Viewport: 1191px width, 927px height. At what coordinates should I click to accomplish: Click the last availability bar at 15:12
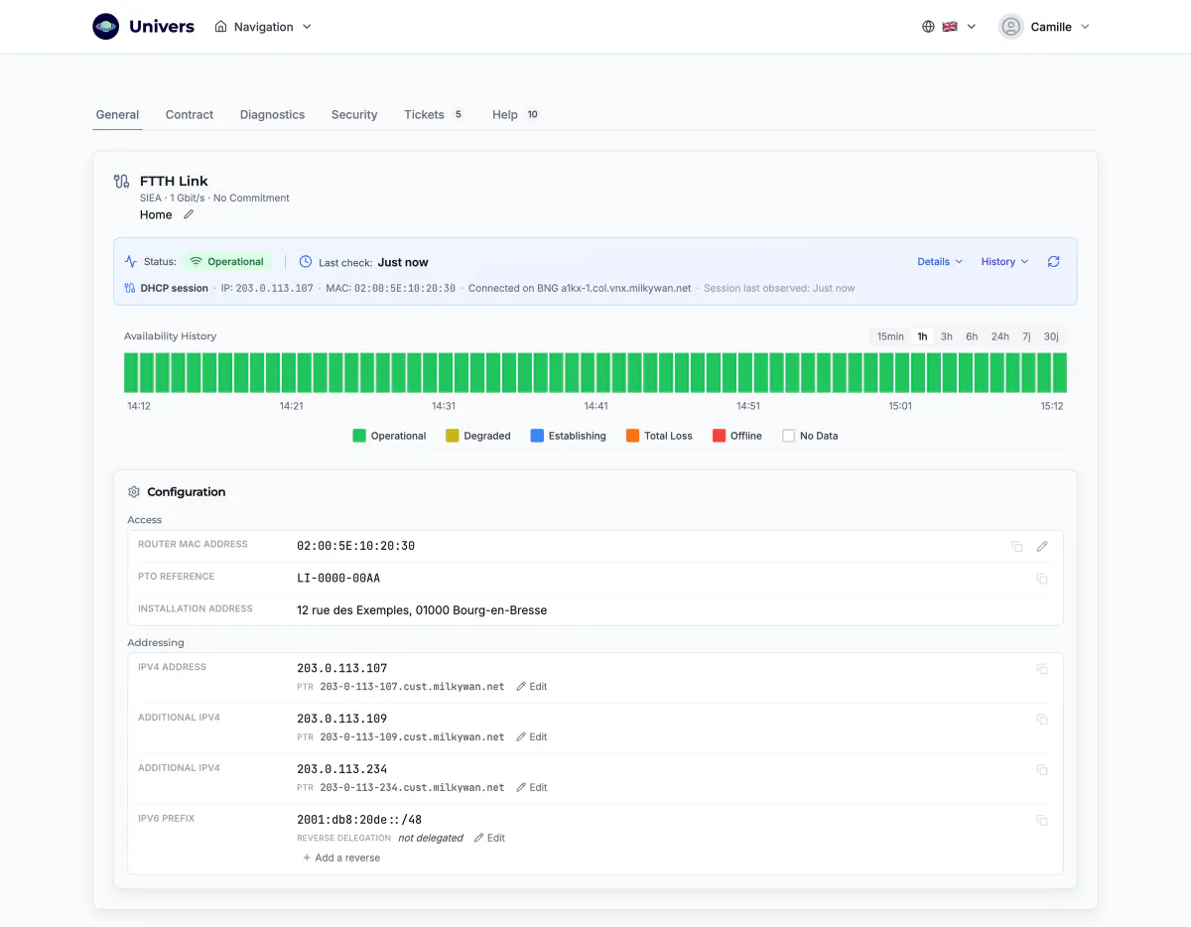1060,373
